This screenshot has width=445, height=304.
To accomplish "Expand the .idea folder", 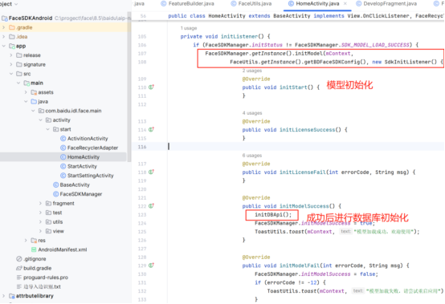I will coord(4,37).
